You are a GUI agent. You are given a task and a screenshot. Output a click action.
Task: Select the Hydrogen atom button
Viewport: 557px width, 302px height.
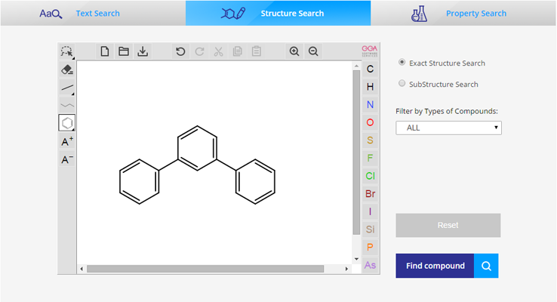pyautogui.click(x=370, y=87)
